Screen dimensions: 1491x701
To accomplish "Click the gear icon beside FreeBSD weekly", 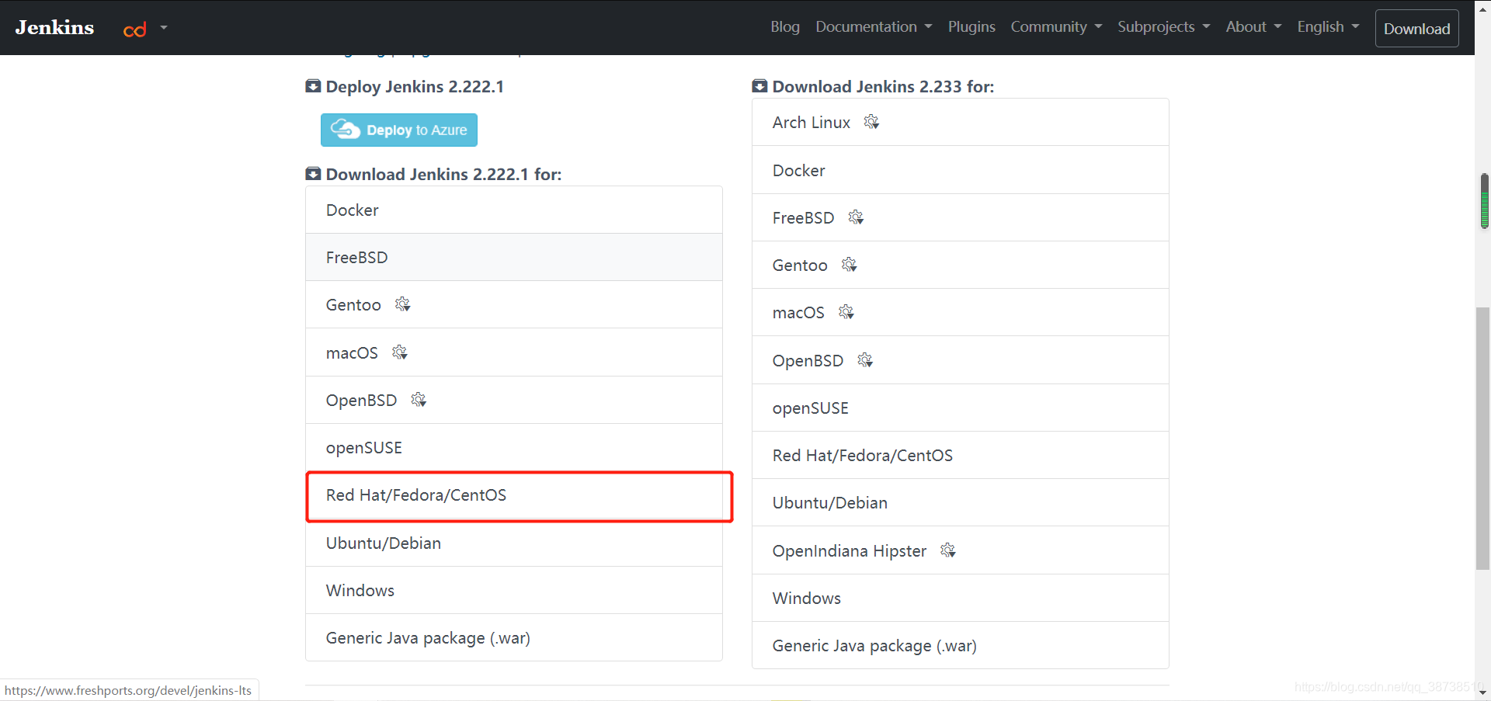I will point(856,217).
